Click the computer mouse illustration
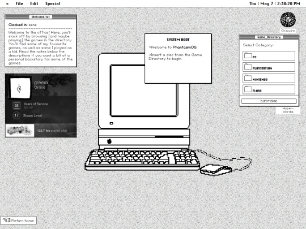 [216, 170]
